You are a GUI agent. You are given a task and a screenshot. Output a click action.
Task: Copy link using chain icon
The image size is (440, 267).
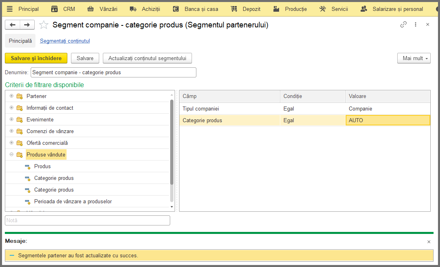pyautogui.click(x=403, y=25)
